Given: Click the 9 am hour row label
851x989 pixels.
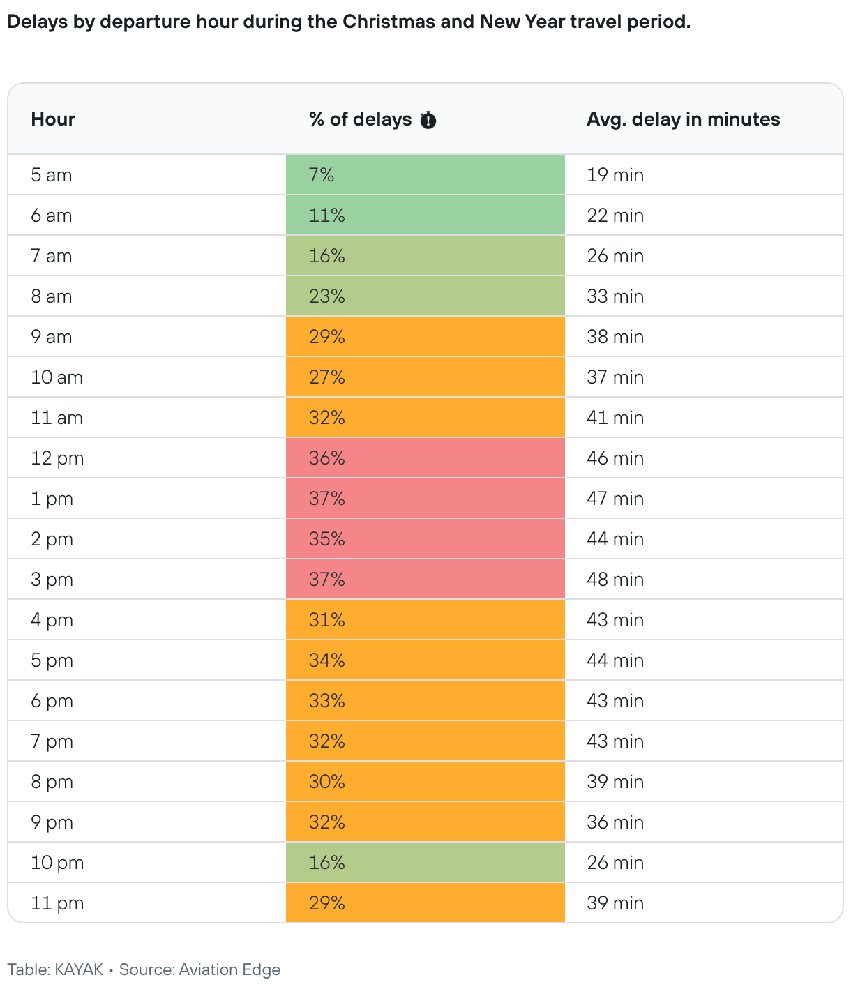Looking at the screenshot, I should pyautogui.click(x=52, y=337).
